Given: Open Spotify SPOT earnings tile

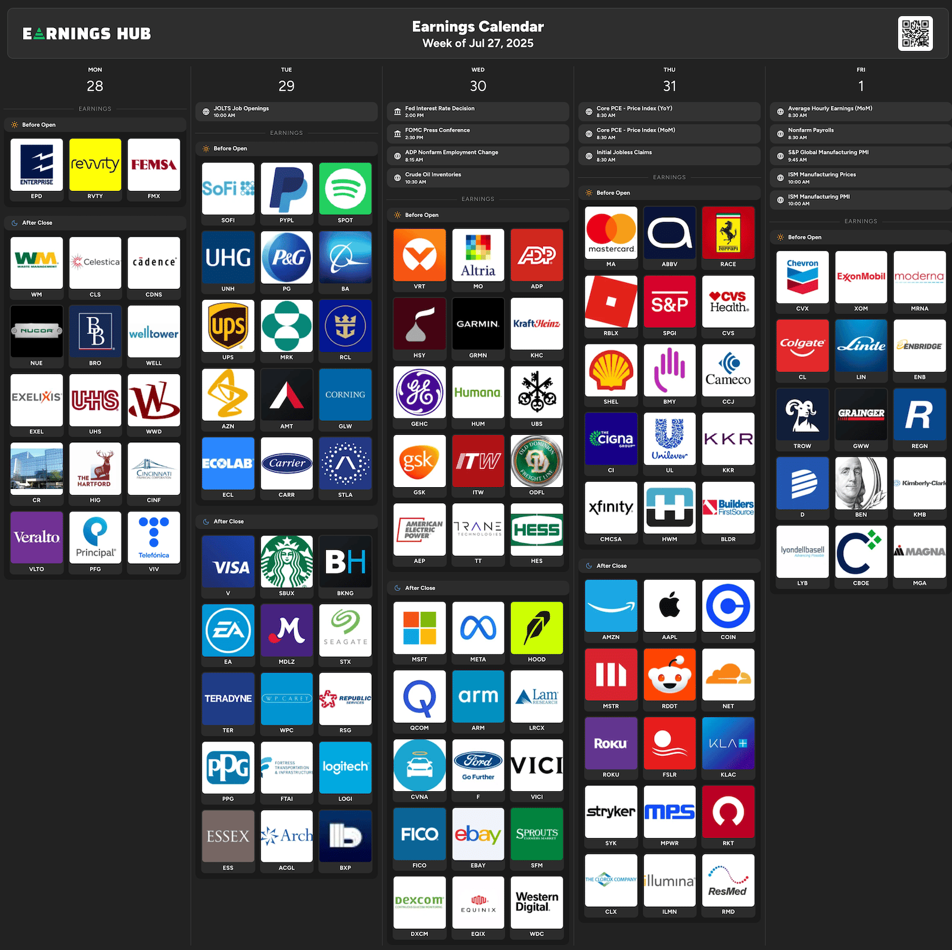Looking at the screenshot, I should 345,193.
